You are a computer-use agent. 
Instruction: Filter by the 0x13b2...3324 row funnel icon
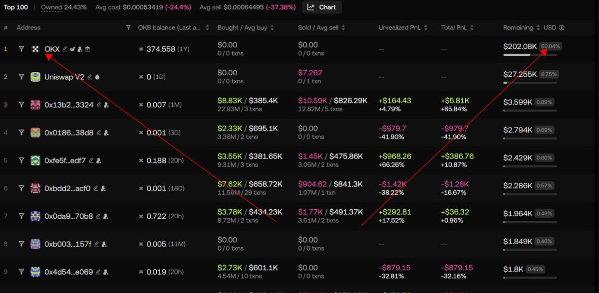tap(21, 105)
